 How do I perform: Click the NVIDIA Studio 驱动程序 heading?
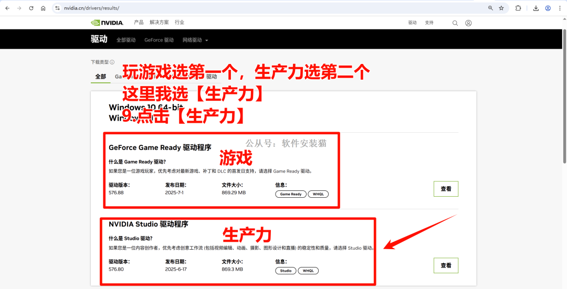148,224
